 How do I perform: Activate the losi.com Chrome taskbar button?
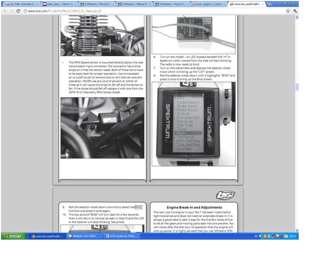point(47,236)
